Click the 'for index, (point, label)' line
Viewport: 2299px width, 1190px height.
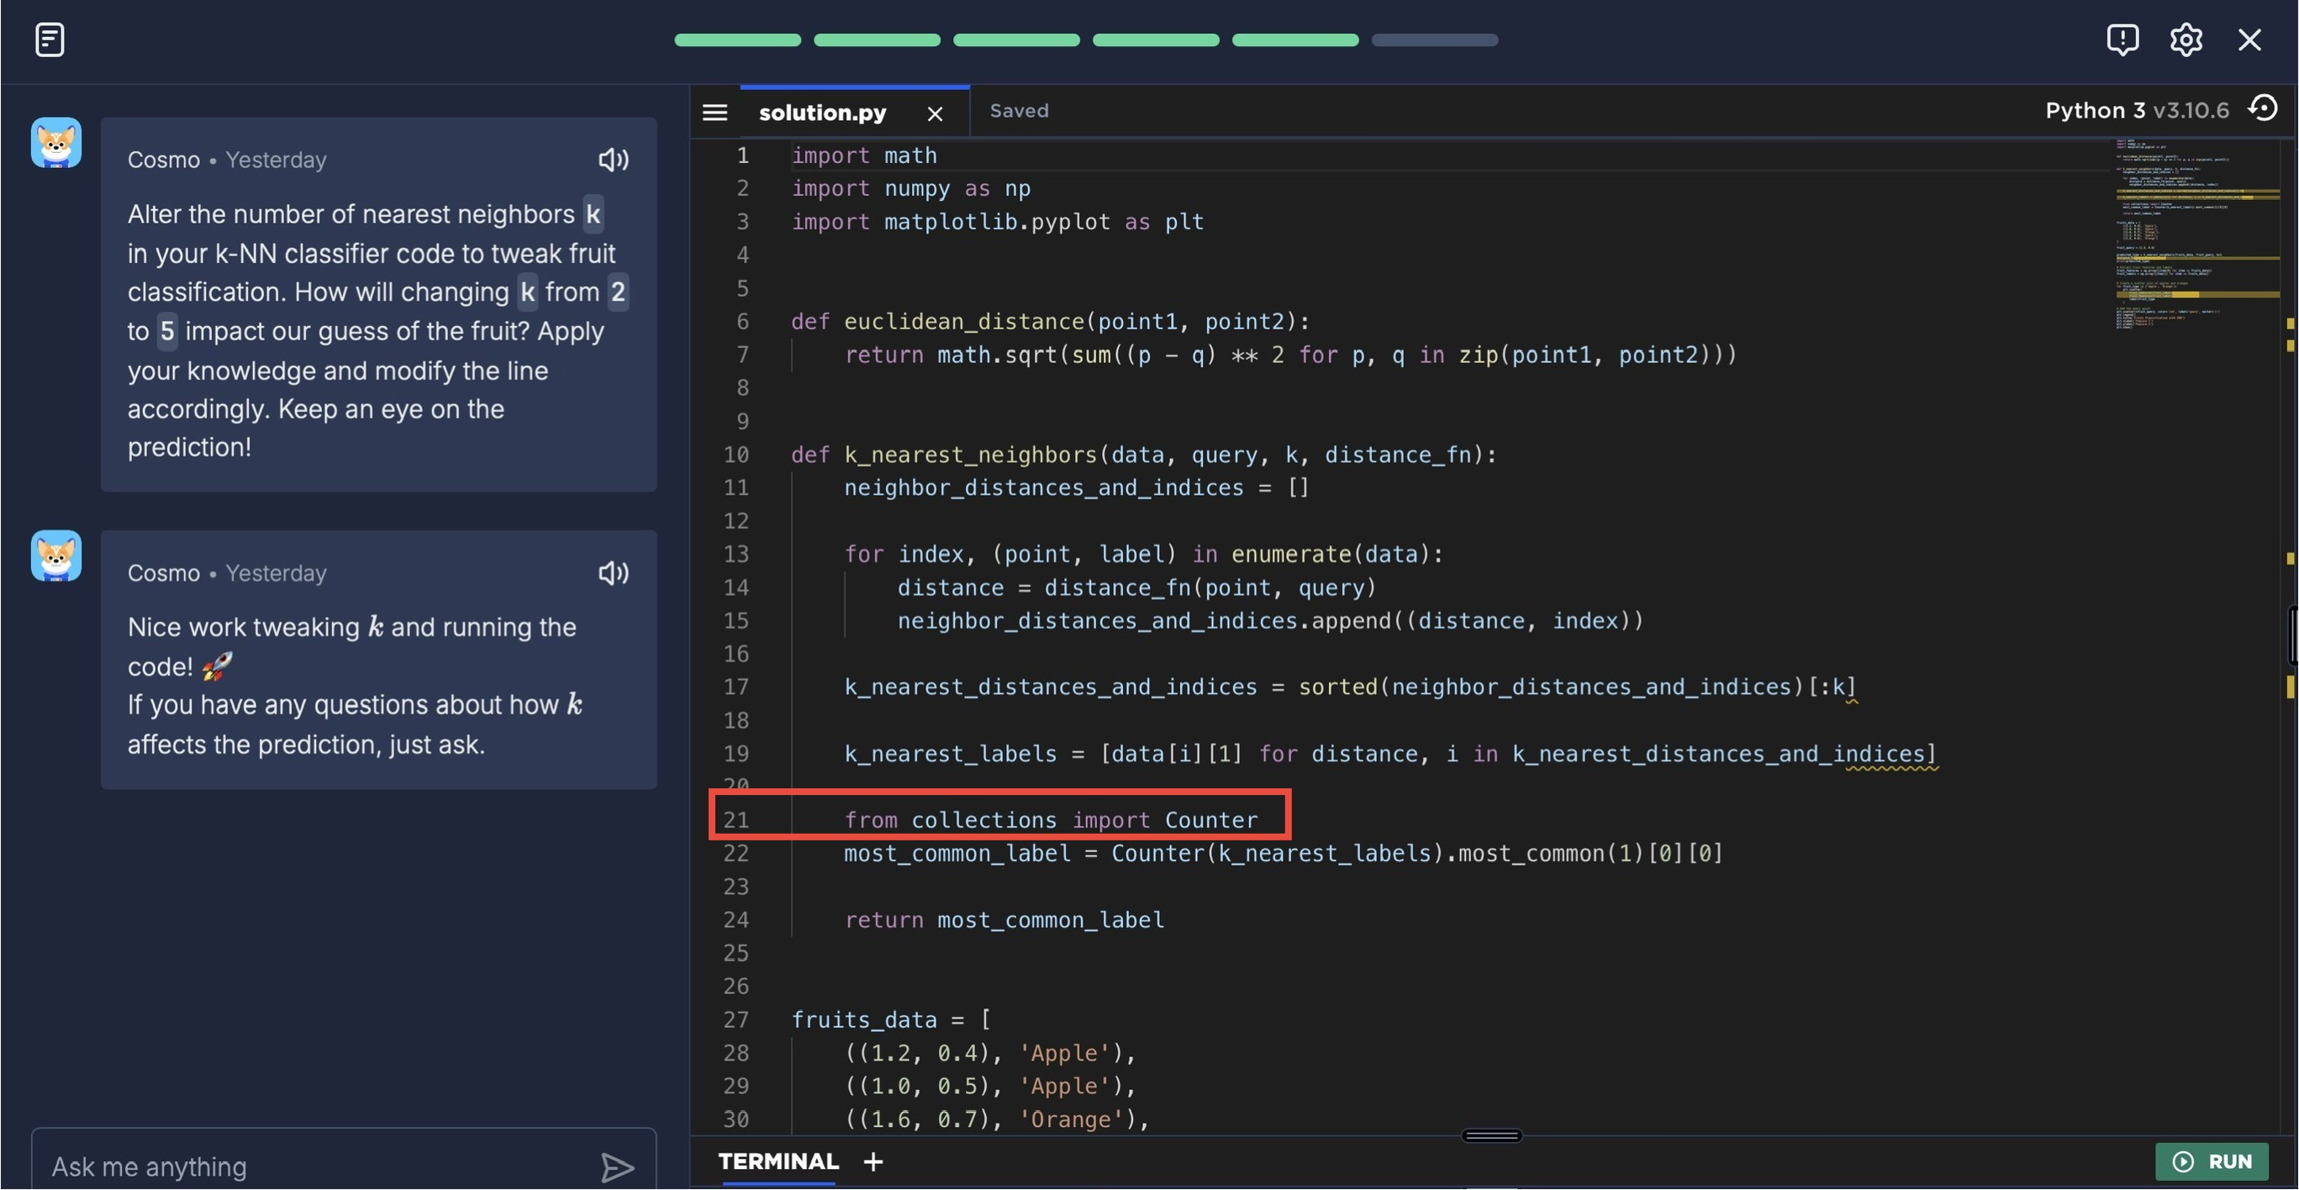tap(1143, 554)
